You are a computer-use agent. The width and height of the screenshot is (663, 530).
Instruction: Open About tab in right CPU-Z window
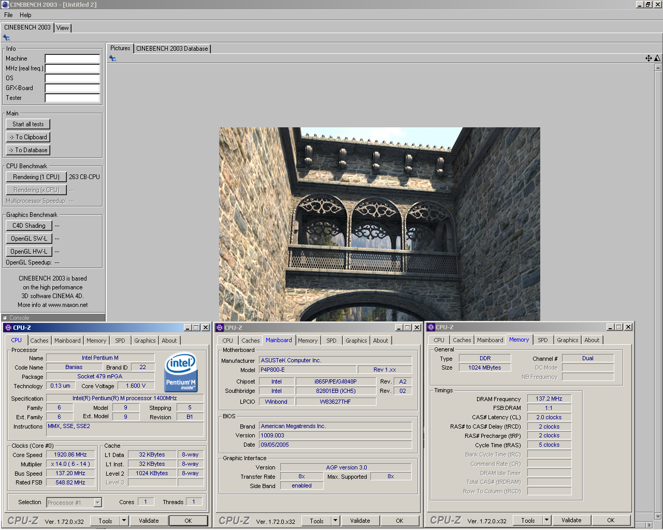tap(592, 340)
